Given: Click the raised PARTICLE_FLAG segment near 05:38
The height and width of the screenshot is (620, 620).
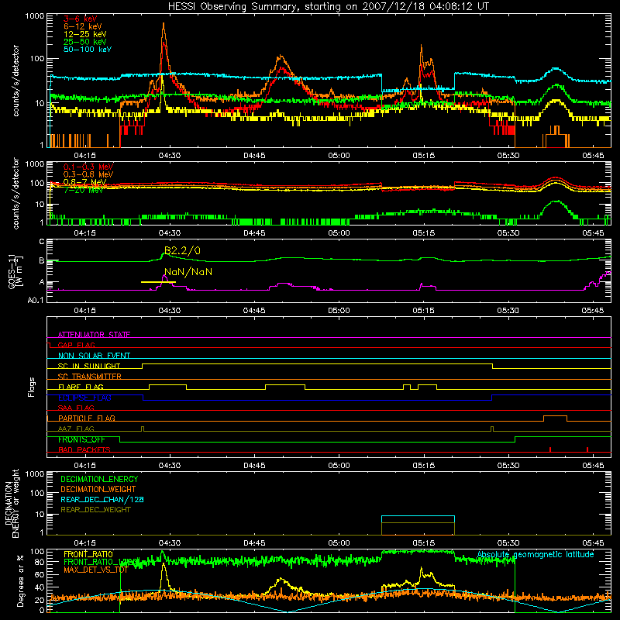Looking at the screenshot, I should click(x=555, y=416).
